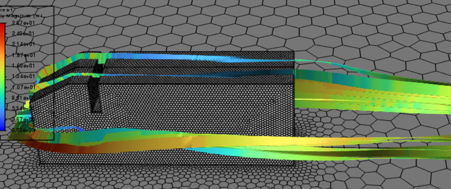Select the 2.14e+01 legend label
Screen dimensions: 451x189
[23, 44]
